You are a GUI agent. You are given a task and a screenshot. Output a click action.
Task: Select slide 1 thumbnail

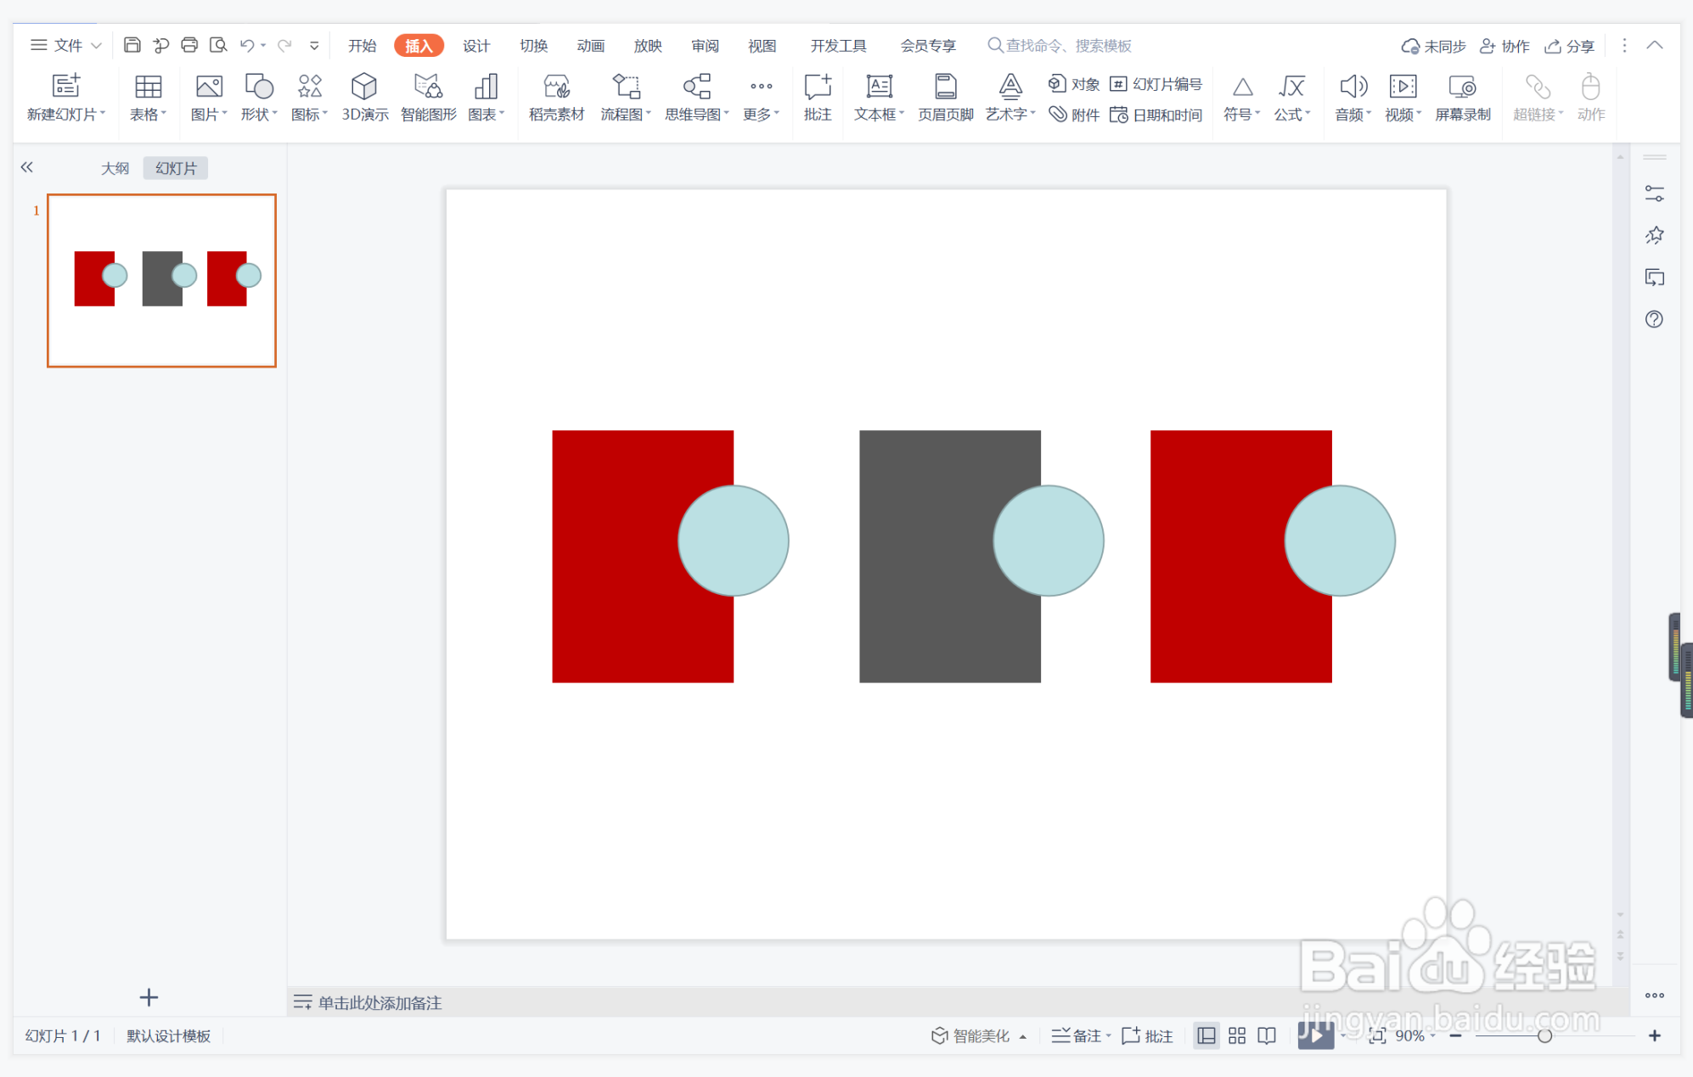[x=161, y=280]
